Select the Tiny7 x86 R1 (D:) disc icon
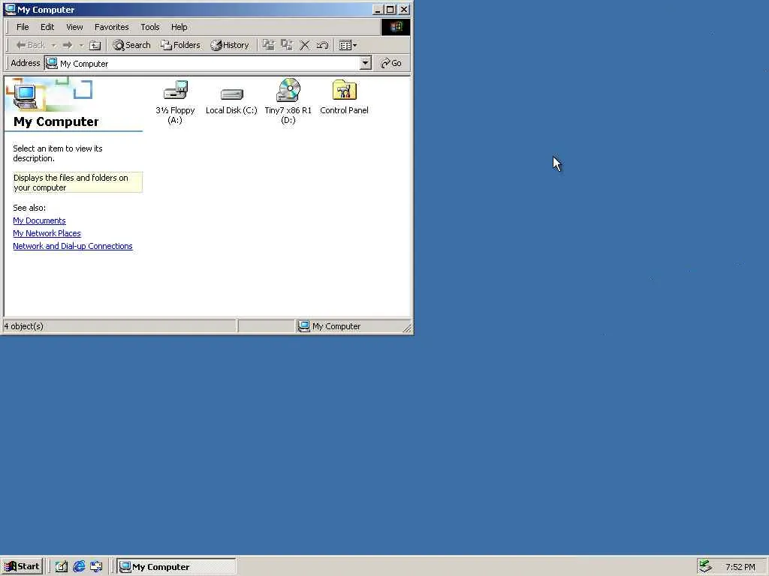Screen dimensions: 769x576 tap(288, 101)
